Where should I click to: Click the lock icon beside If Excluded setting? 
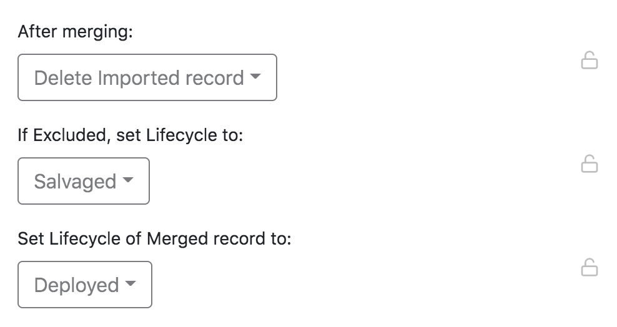click(590, 164)
